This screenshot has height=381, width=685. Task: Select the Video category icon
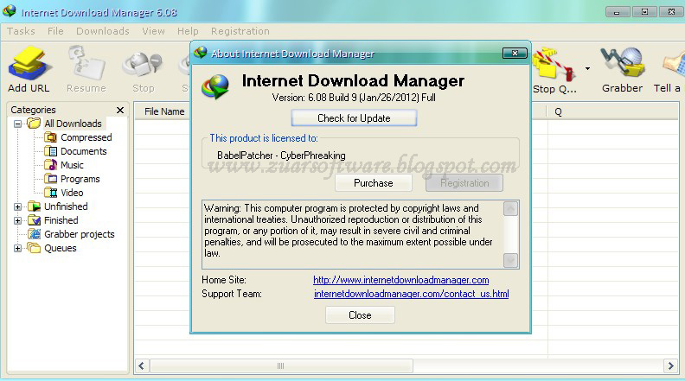[51, 193]
